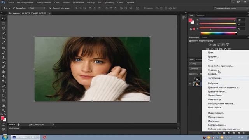The width and height of the screenshot is (249, 140).
Task: Click the toolbox foreground color swatch
Action: coord(2,118)
